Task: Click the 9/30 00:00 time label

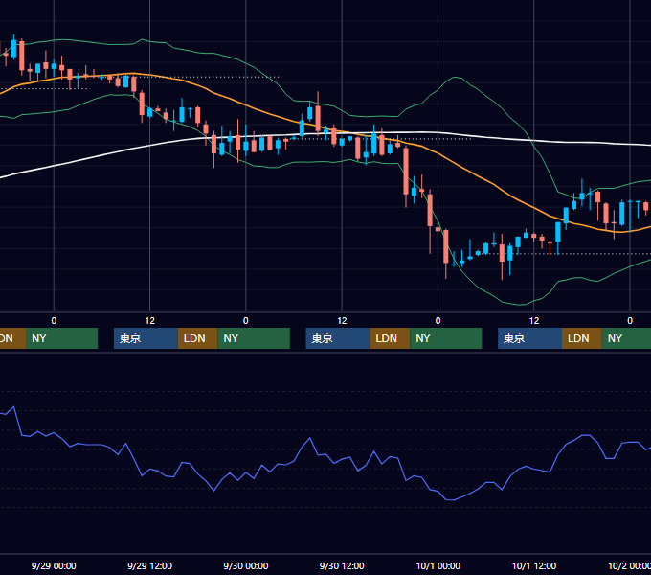Action: (x=246, y=565)
